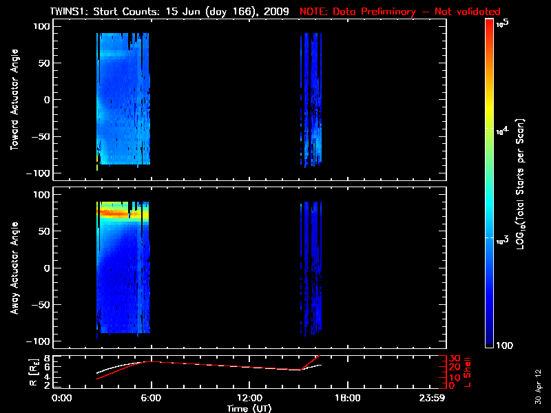Screen dimensions: 551x413
Task: Click the 12:00 time axis tick label
Action: pos(249,399)
